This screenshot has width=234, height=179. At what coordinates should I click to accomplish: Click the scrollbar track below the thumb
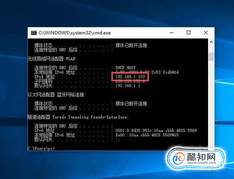[211, 103]
